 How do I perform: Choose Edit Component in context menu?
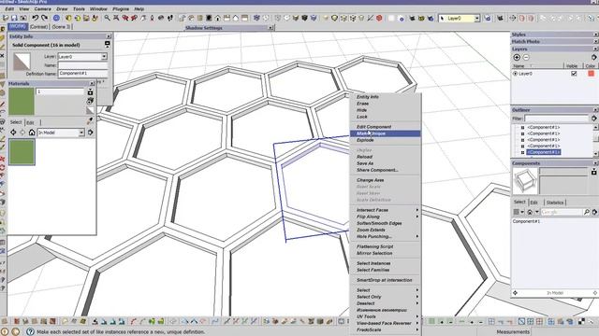coord(385,127)
